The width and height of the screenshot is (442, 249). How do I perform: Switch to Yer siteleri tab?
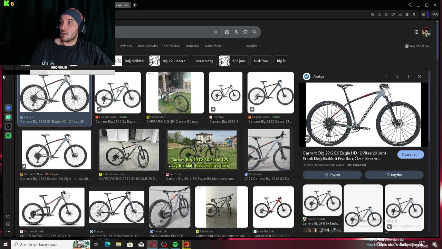(172, 46)
